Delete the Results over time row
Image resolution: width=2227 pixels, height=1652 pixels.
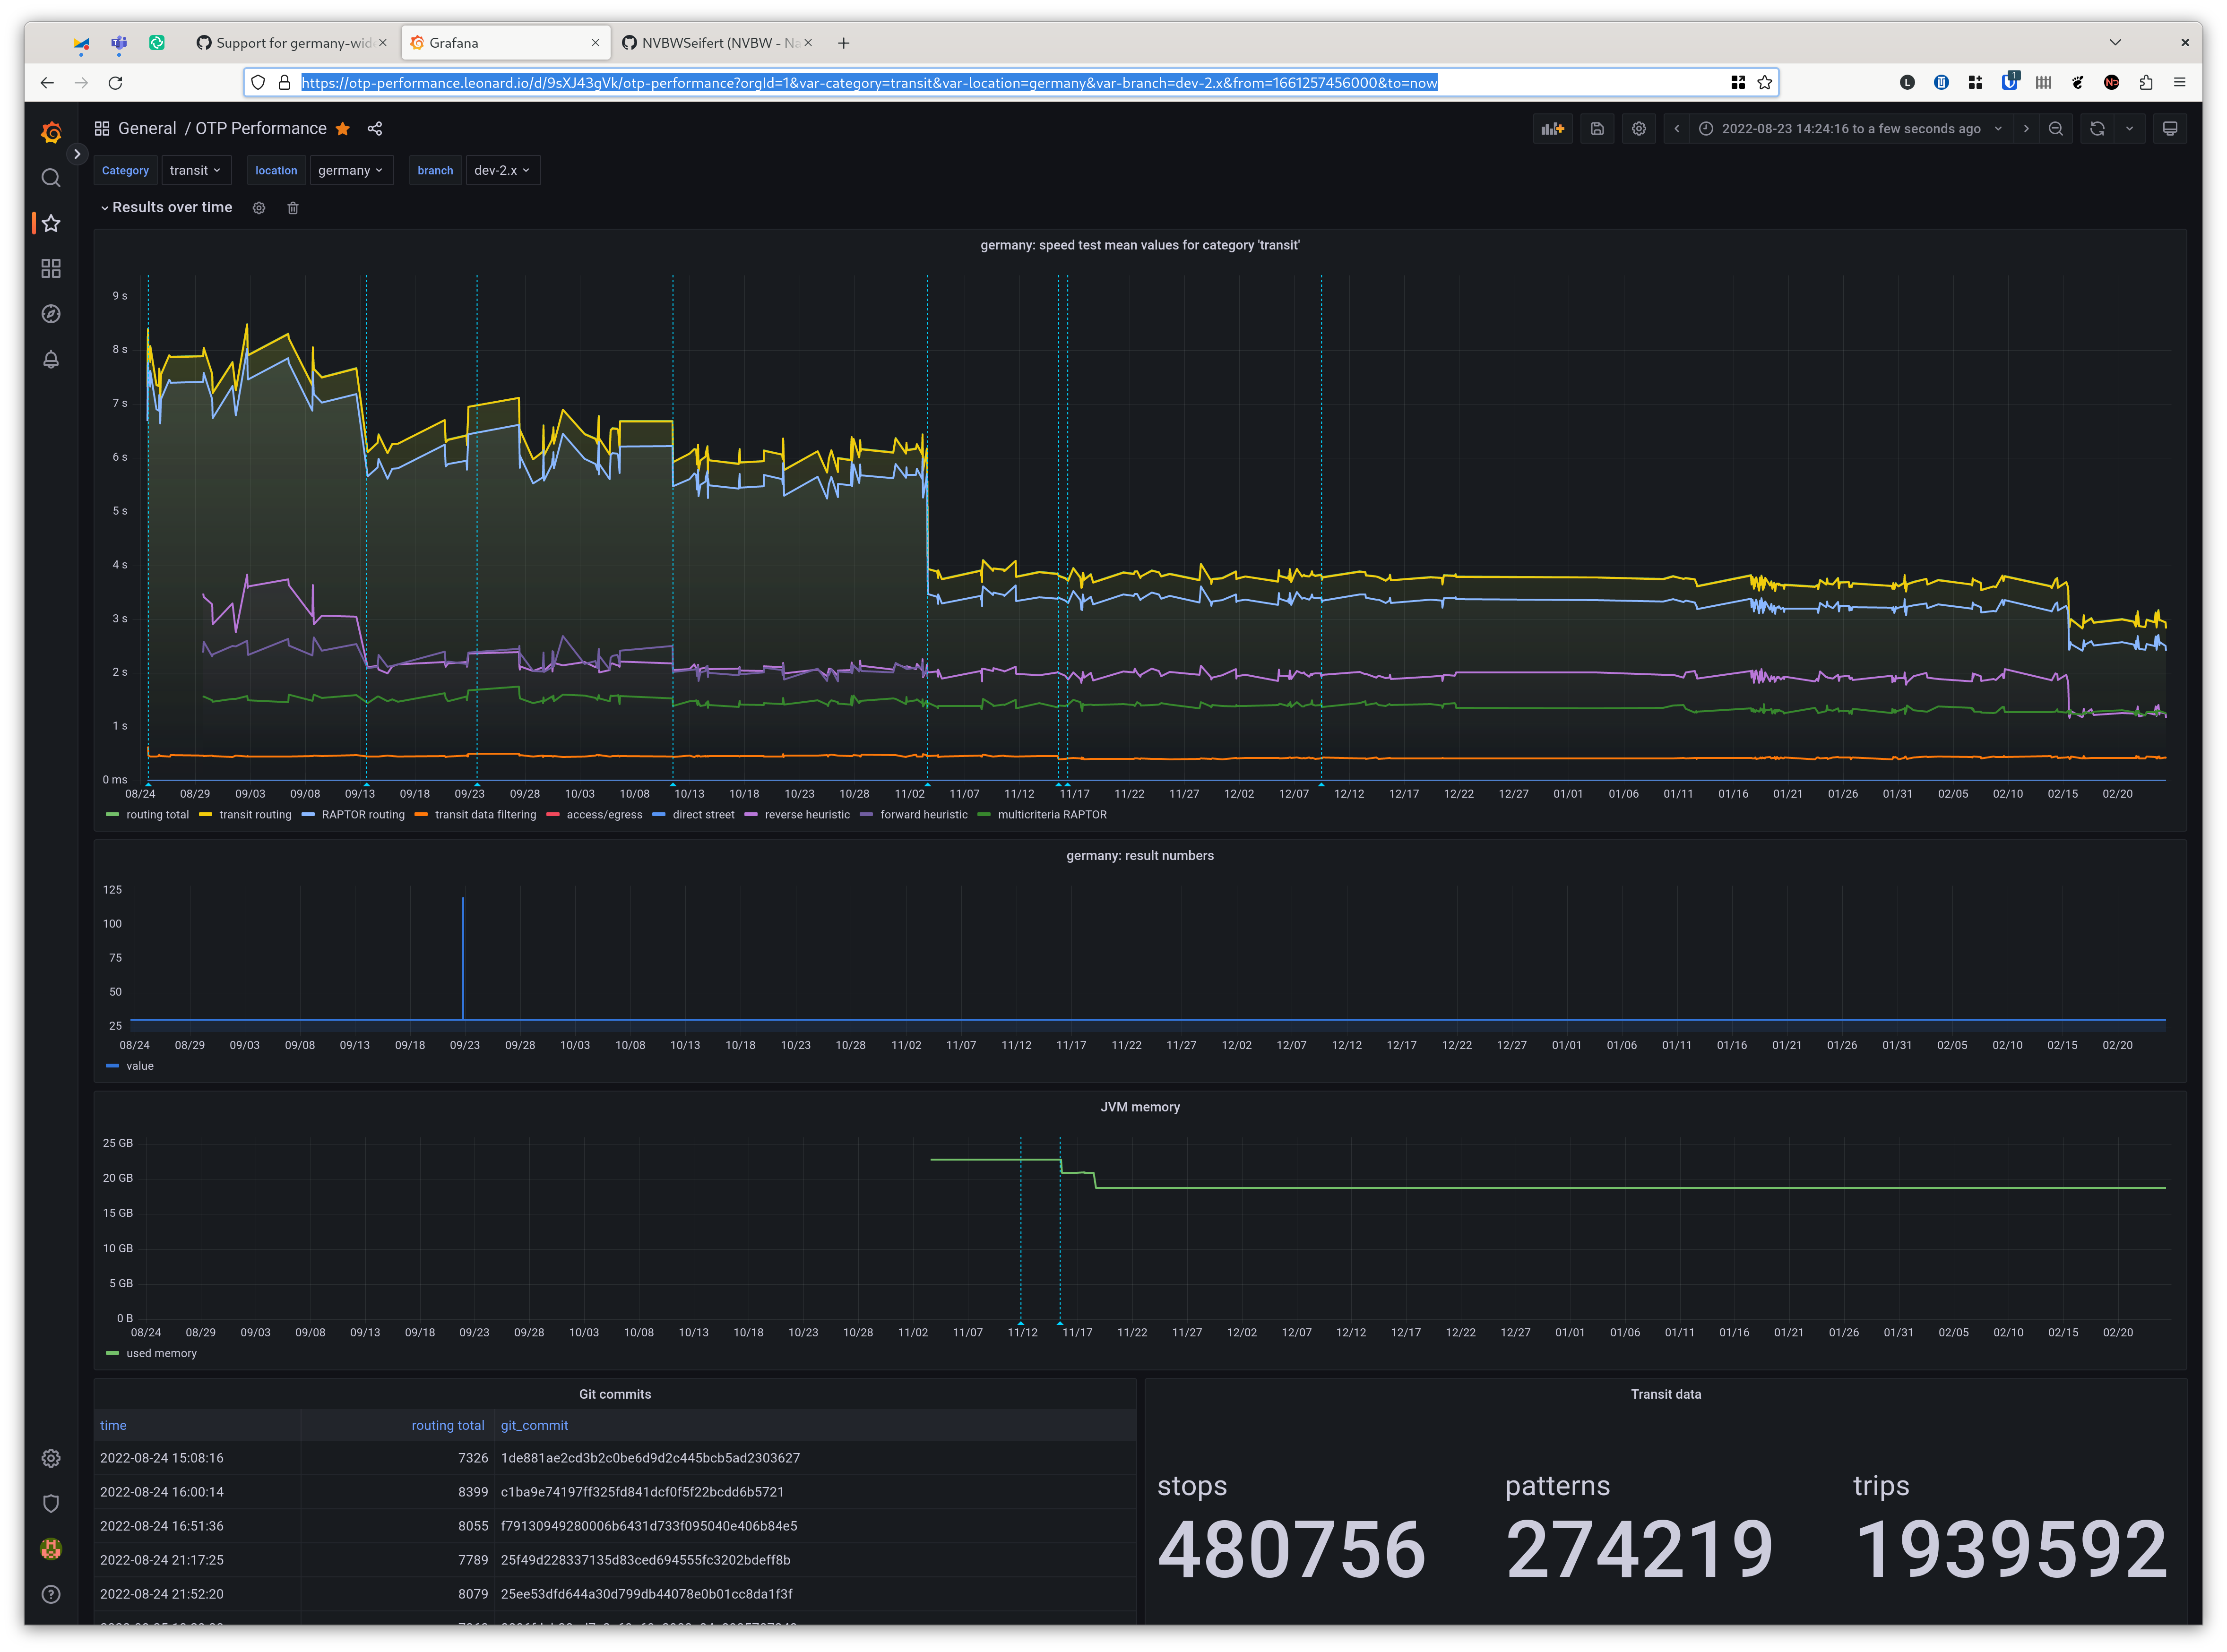[293, 208]
